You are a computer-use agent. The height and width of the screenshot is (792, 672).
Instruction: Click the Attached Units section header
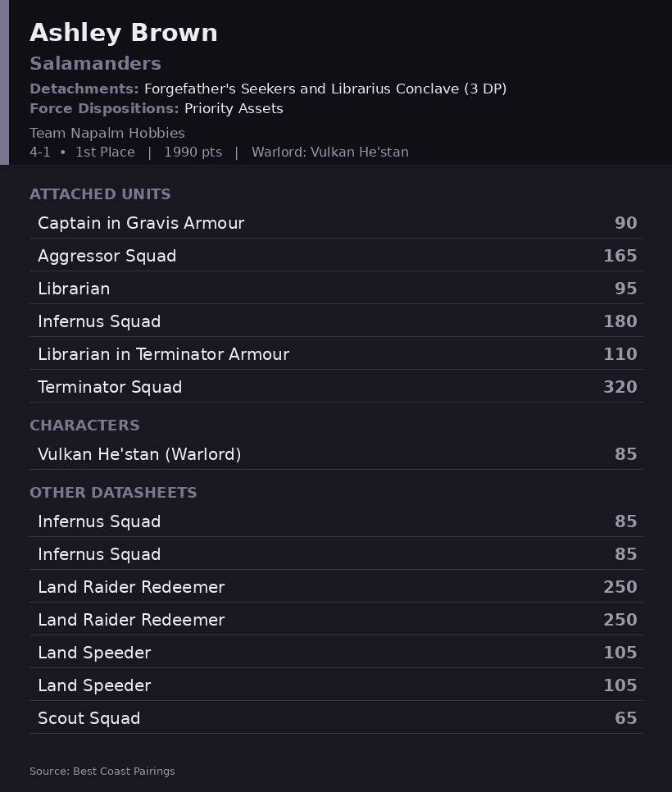100,194
